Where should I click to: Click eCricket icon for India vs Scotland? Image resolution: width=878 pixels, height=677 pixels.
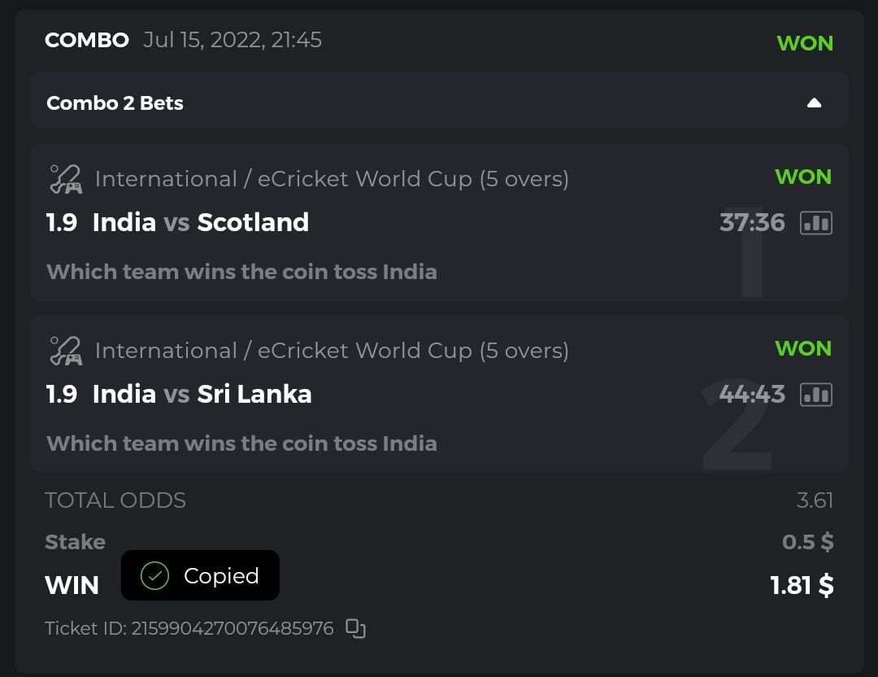[x=66, y=179]
